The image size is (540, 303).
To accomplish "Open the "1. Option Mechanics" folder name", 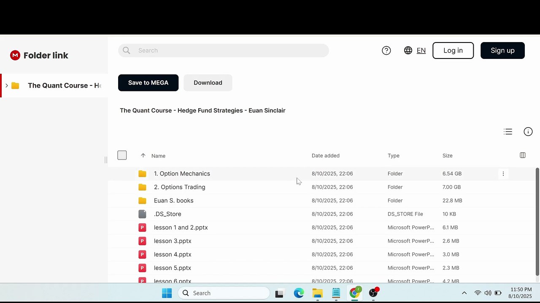I will coord(182,173).
